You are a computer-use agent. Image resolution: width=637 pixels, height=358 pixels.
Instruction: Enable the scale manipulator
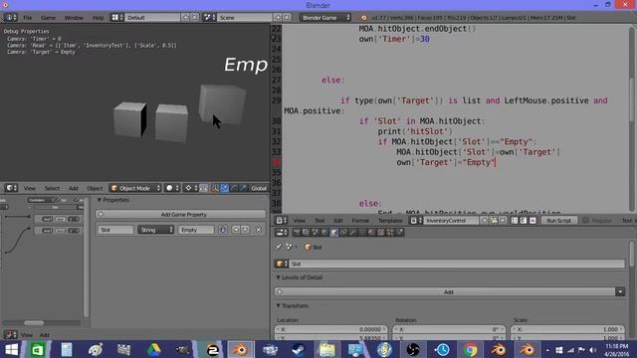pos(243,188)
